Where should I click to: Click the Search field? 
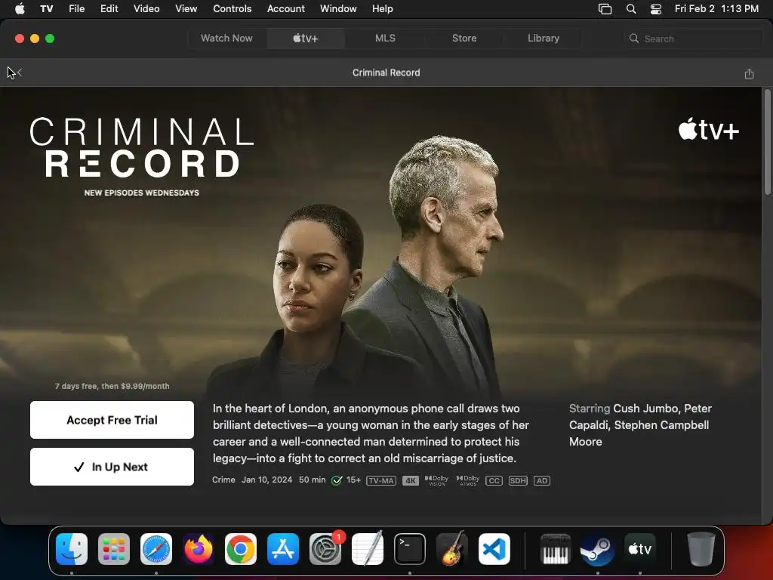693,39
